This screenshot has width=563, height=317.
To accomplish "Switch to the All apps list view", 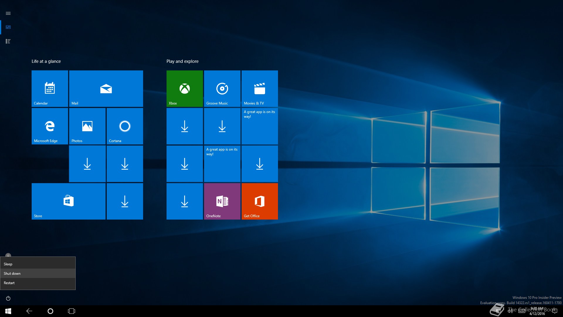I will 8,41.
